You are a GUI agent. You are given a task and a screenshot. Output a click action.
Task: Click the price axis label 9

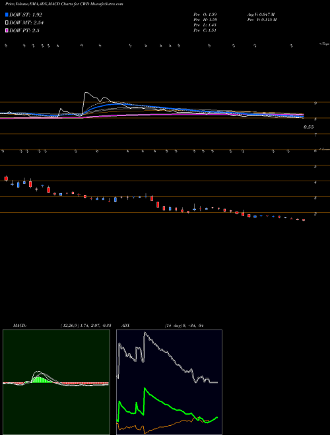[x=315, y=103]
